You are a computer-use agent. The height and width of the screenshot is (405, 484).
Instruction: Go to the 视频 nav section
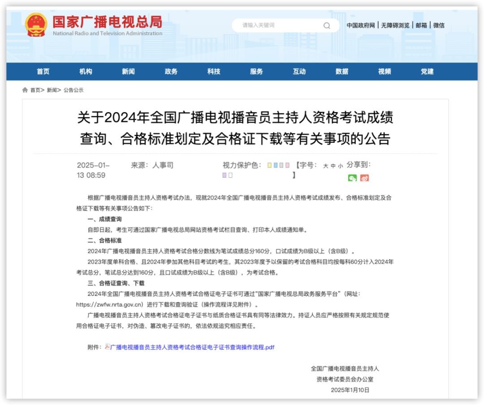[x=385, y=71]
